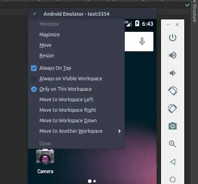Open the Camera app icon

point(45,157)
